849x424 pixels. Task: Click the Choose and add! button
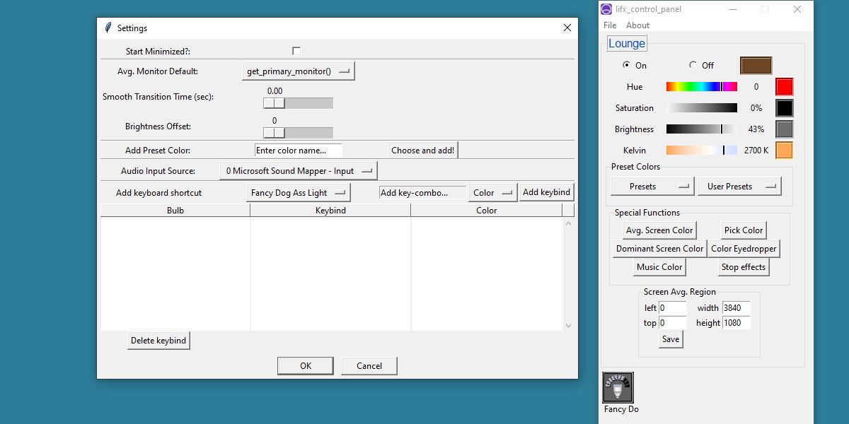[x=423, y=151]
